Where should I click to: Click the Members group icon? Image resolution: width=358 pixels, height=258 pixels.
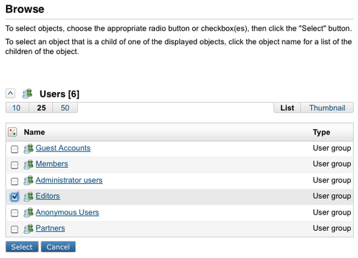[29, 164]
